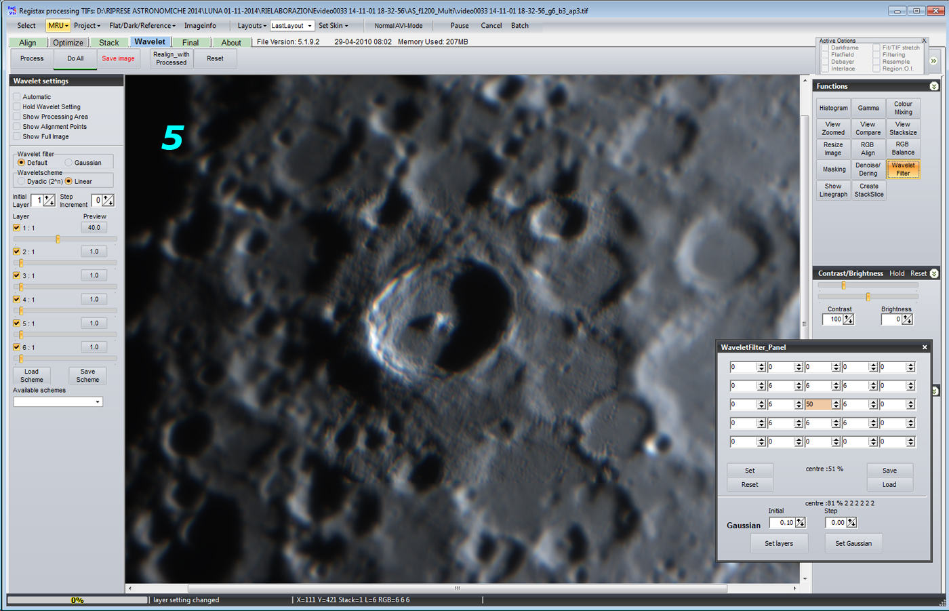Click Realign with Processed button
The image size is (949, 611).
pos(171,59)
